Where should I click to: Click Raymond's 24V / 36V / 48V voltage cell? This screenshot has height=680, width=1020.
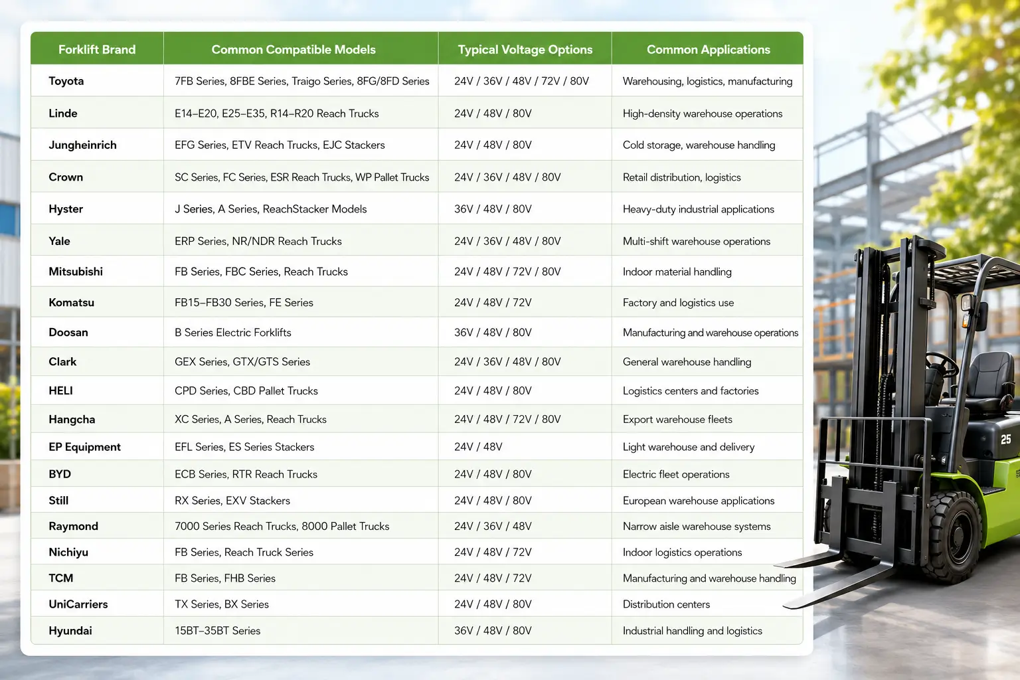pos(525,526)
